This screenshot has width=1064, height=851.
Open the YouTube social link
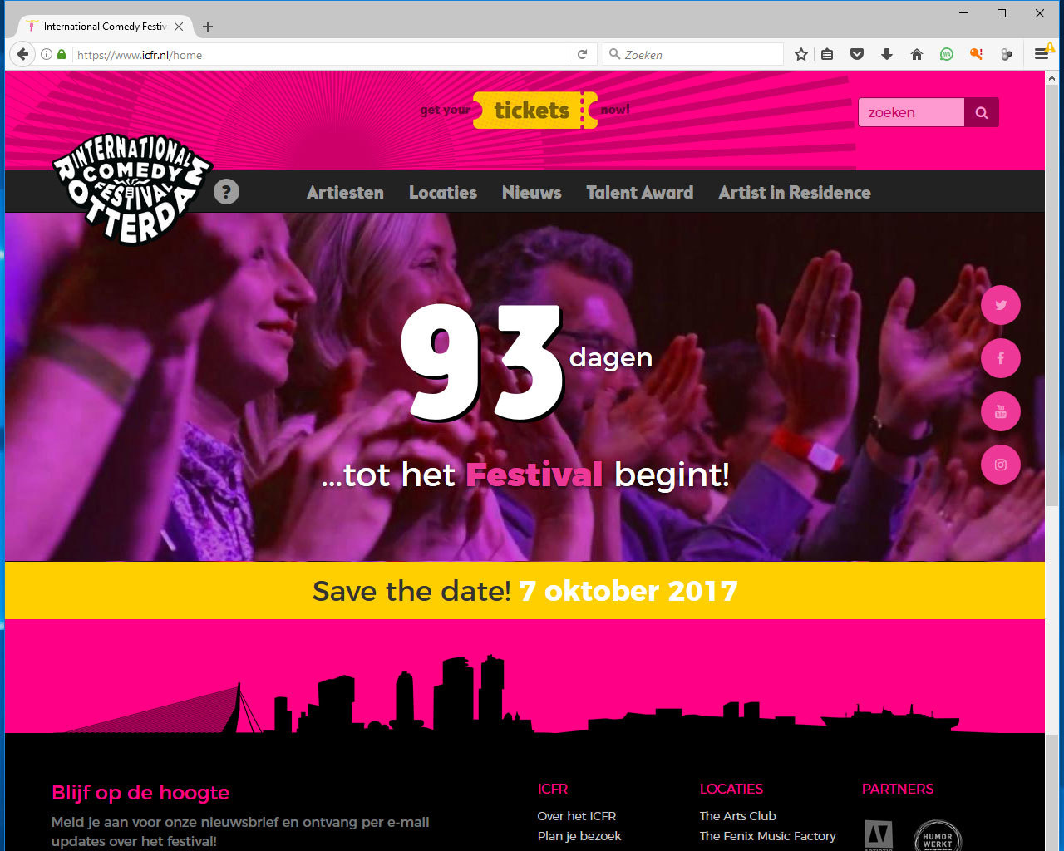tap(1001, 411)
